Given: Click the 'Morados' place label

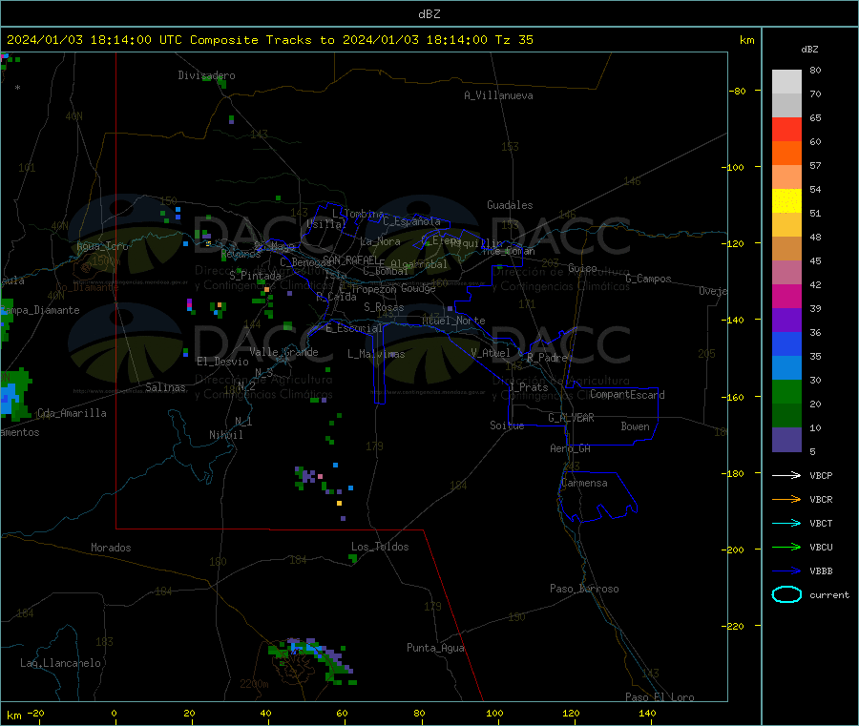Looking at the screenshot, I should point(111,548).
